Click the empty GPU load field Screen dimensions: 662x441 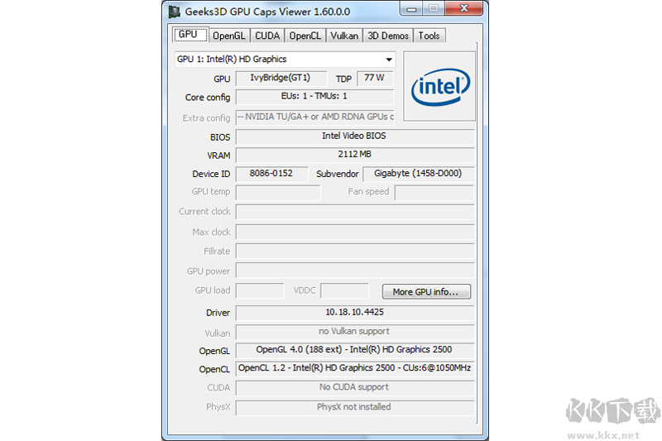coord(260,290)
